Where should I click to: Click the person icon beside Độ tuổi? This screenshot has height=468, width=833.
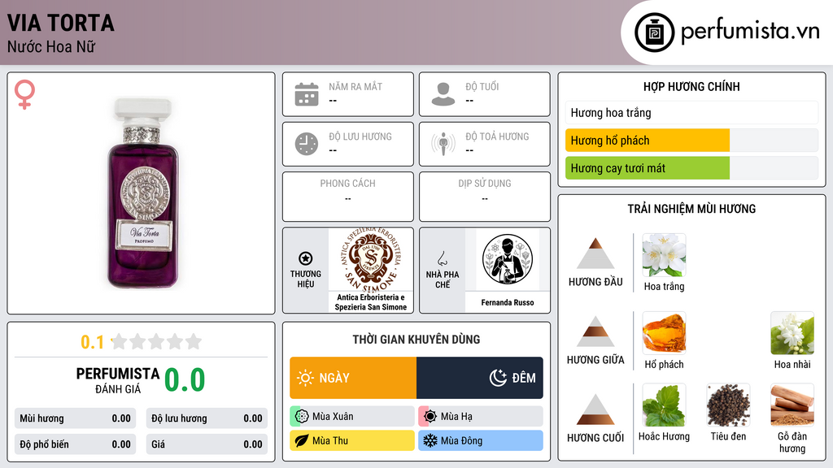tap(443, 94)
